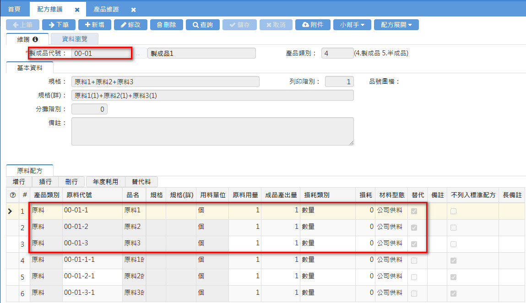Click the 年度耗用 button

pos(105,182)
